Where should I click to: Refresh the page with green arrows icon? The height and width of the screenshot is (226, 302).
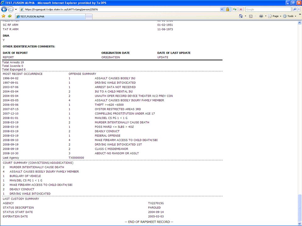235,9
